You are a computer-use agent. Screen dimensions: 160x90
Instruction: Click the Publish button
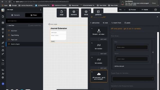tap(145, 10)
